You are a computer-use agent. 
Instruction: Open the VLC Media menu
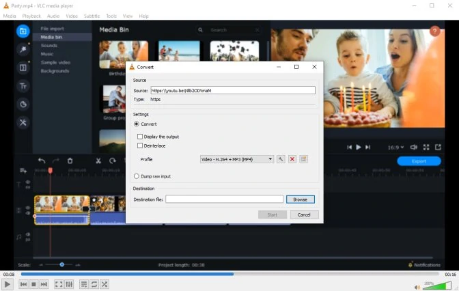coord(10,16)
